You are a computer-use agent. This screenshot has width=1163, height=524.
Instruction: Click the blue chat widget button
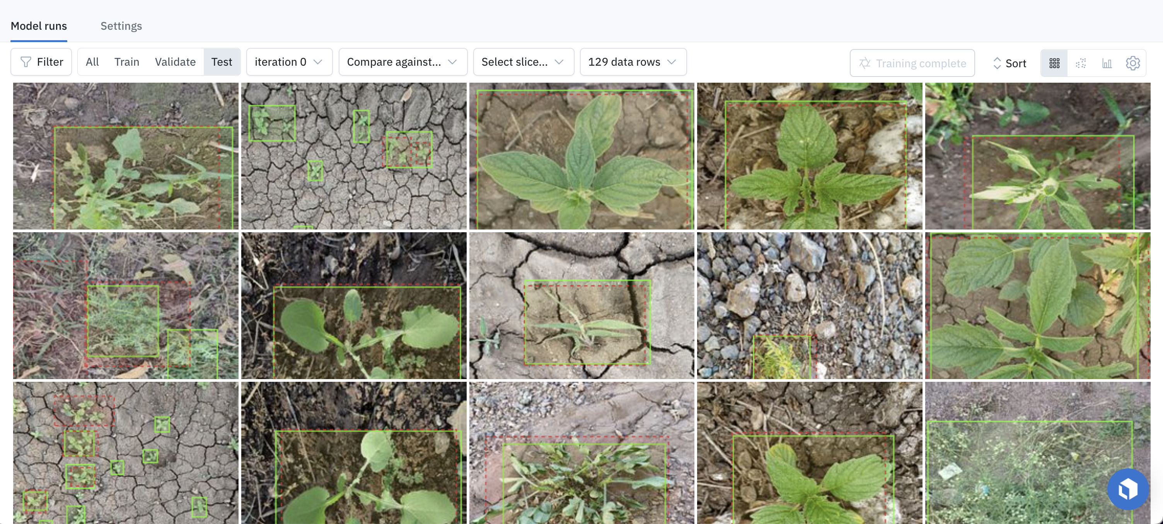coord(1127,489)
